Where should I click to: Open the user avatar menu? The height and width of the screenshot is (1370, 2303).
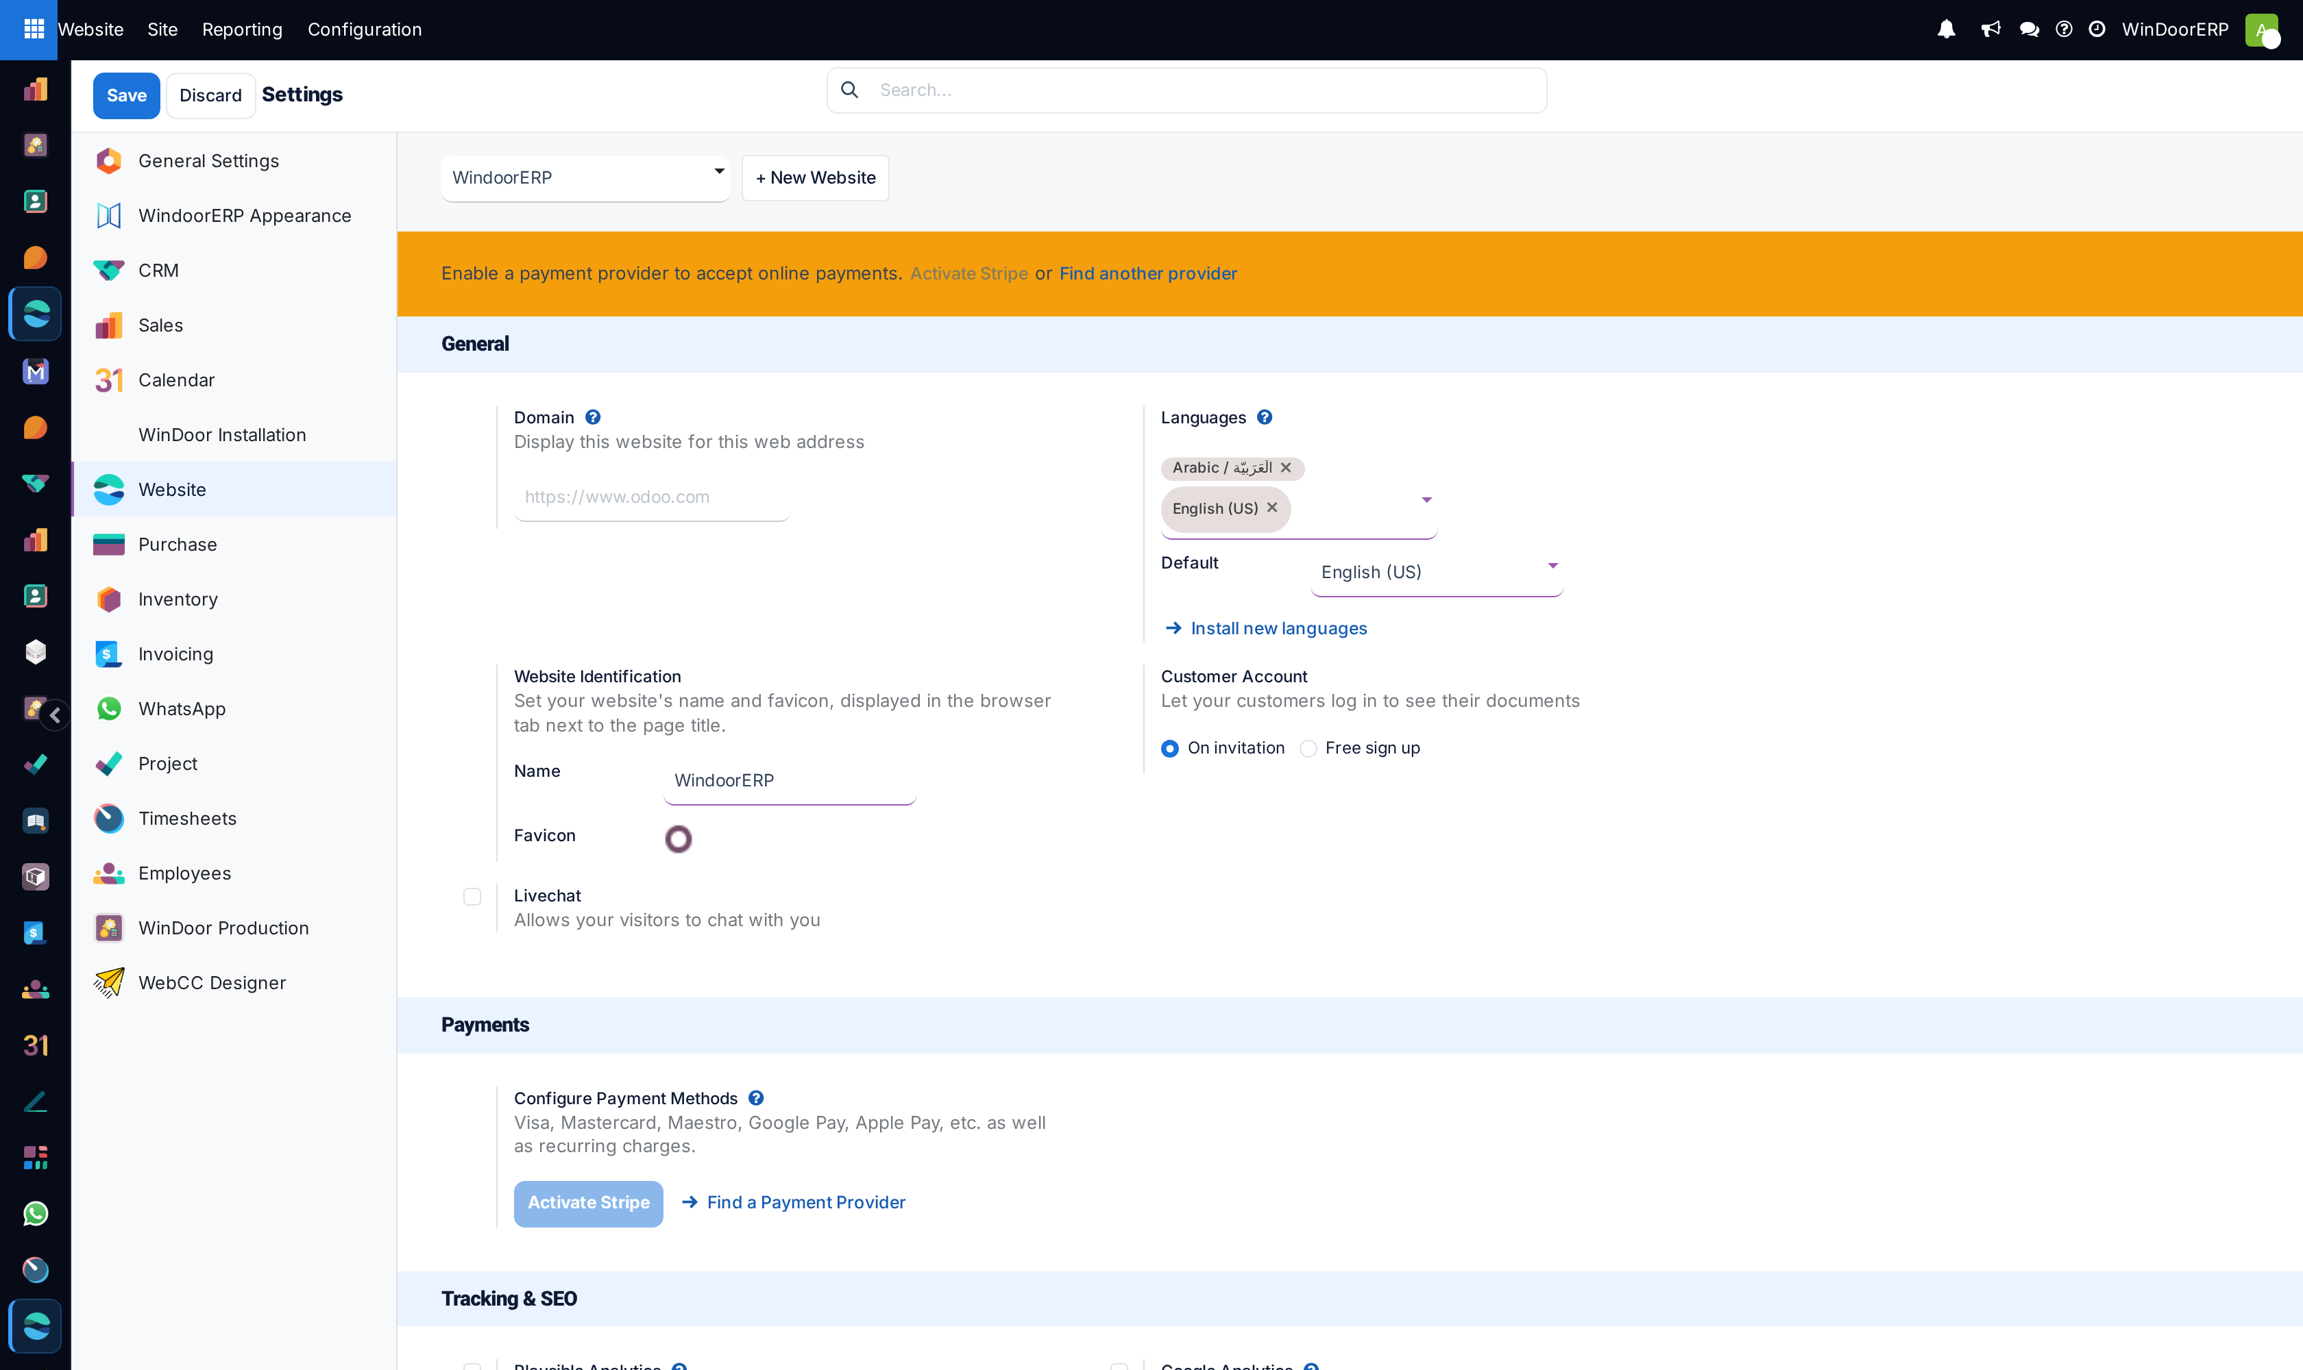point(2261,29)
